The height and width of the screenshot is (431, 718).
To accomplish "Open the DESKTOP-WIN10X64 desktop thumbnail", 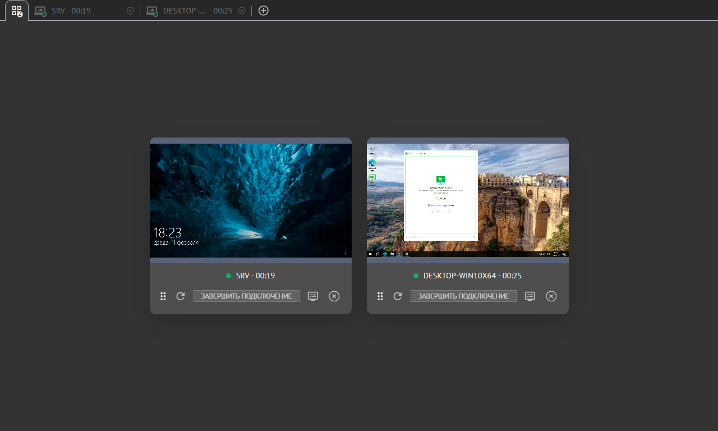I will click(x=467, y=200).
